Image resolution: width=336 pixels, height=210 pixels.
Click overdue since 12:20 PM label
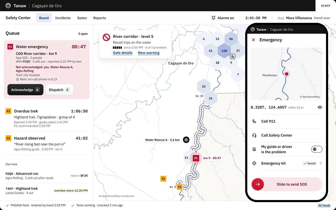pos(71,191)
